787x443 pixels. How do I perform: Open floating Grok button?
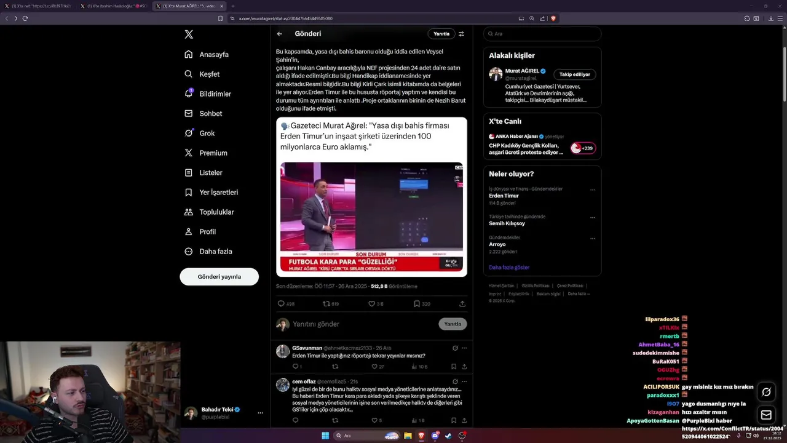point(766,392)
